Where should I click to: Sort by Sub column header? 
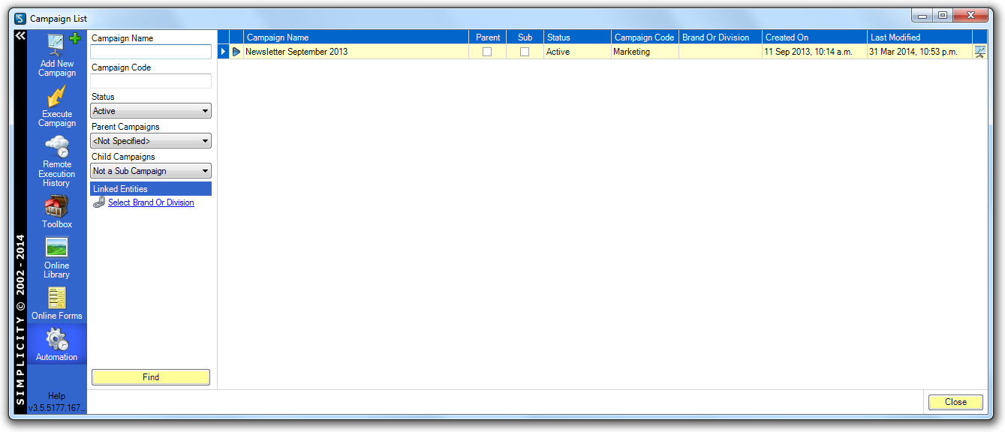click(x=525, y=37)
